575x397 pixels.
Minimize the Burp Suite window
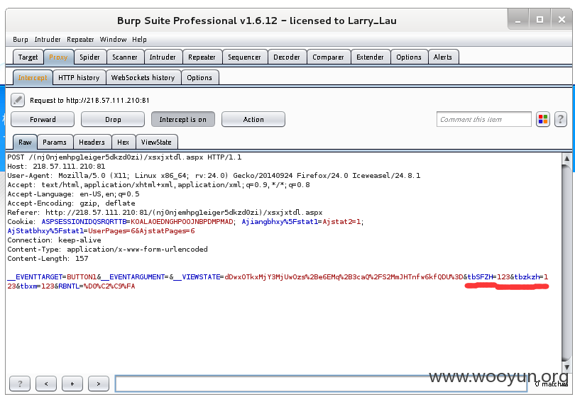coord(517,19)
